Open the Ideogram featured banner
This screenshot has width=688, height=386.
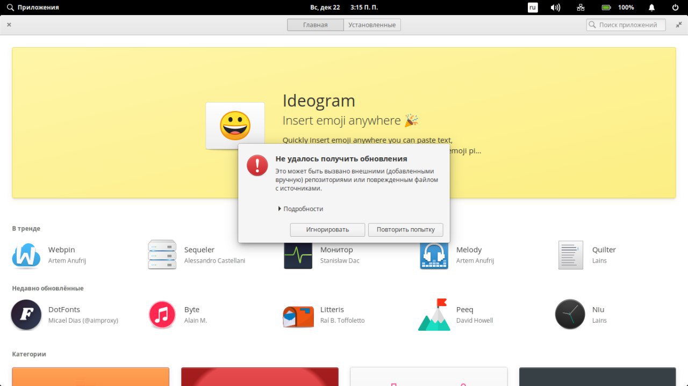(x=344, y=123)
